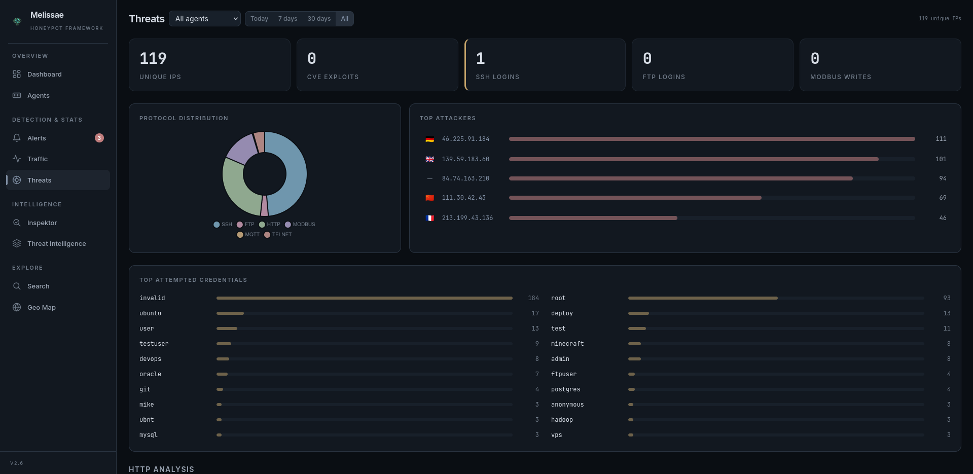The height and width of the screenshot is (474, 973).
Task: Go to the Agents page
Action: (x=58, y=95)
